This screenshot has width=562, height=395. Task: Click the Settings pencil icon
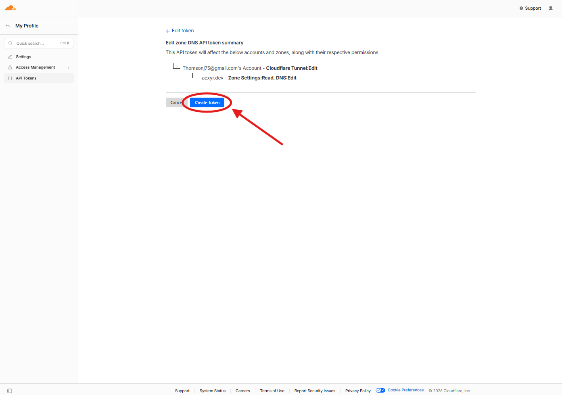[10, 57]
